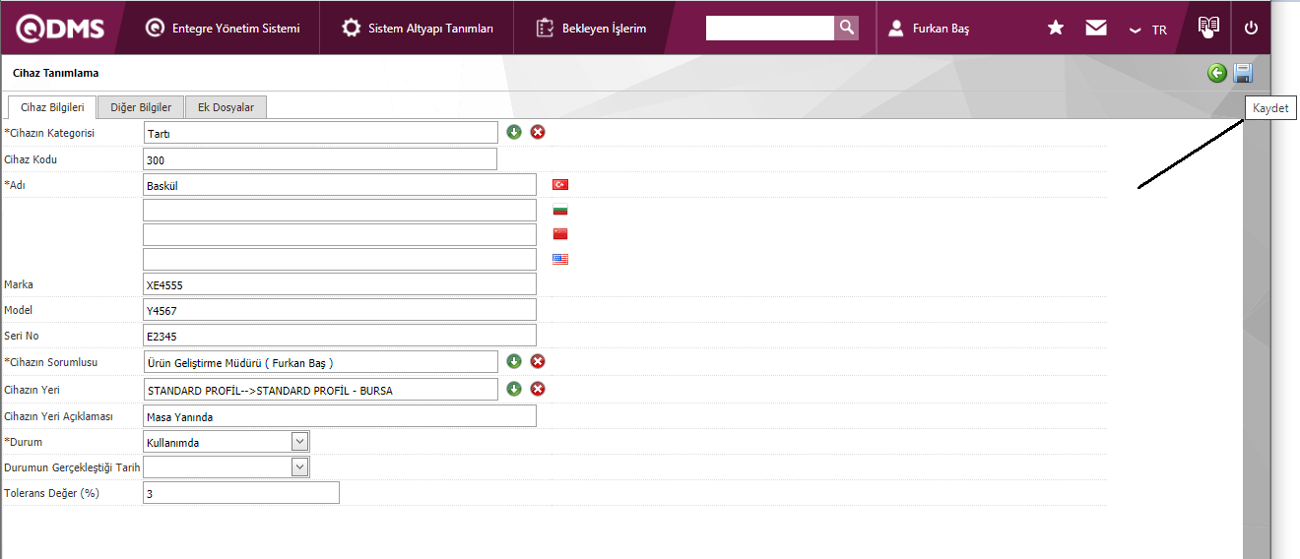The image size is (1300, 559).
Task: Click the Cihazın Sorumlusu field
Action: tap(320, 362)
